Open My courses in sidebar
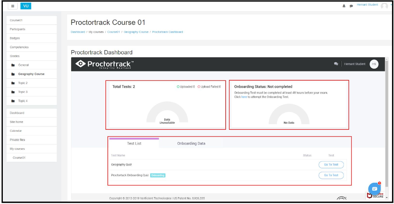394x204 pixels. point(31,149)
